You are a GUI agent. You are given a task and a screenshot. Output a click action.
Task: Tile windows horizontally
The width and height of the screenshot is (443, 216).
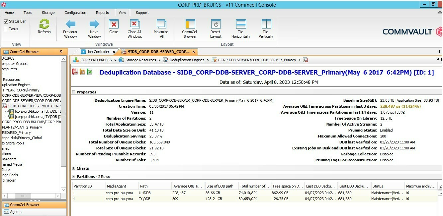241,24
